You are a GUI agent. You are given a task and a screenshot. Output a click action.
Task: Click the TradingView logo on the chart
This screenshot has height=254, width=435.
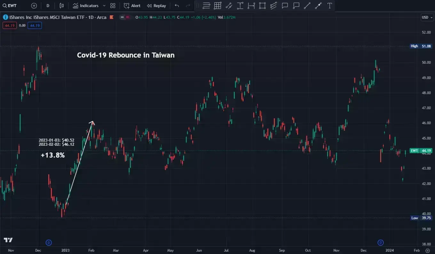coord(8,240)
